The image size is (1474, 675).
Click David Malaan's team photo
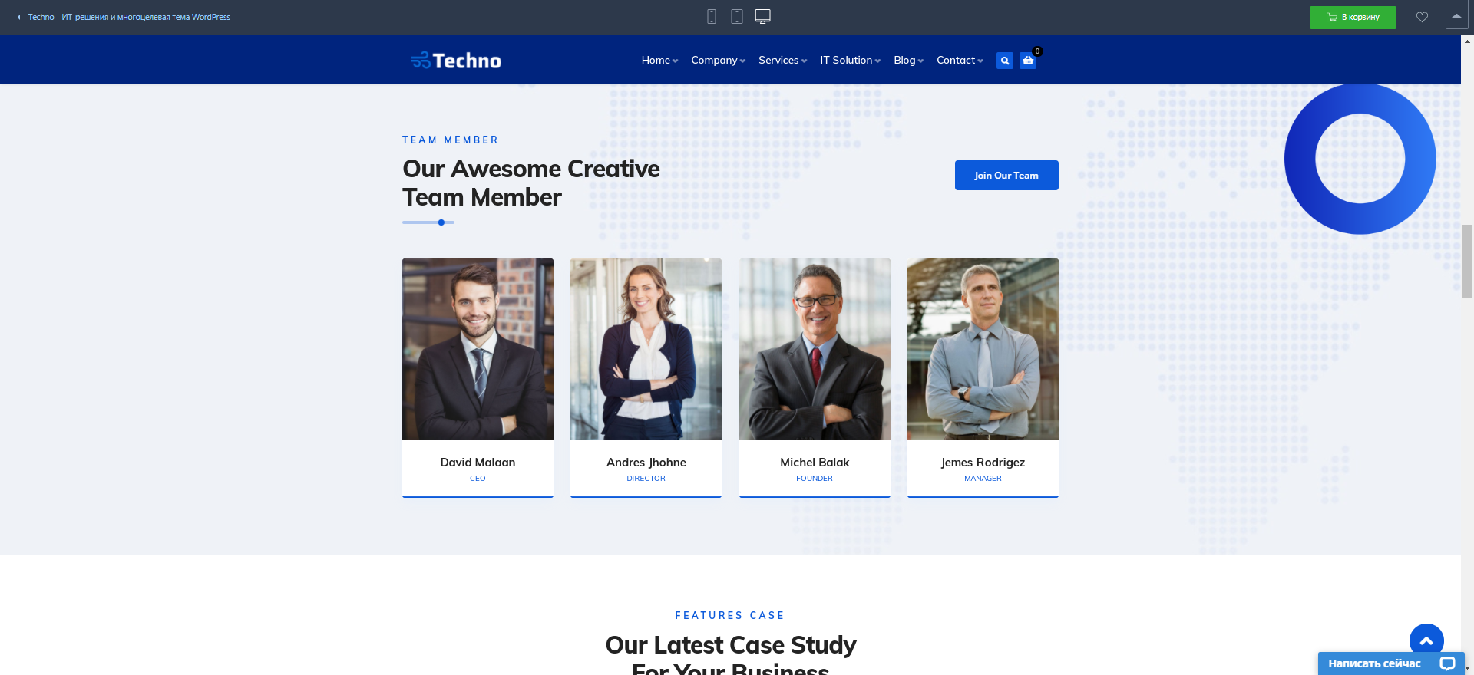click(x=478, y=349)
